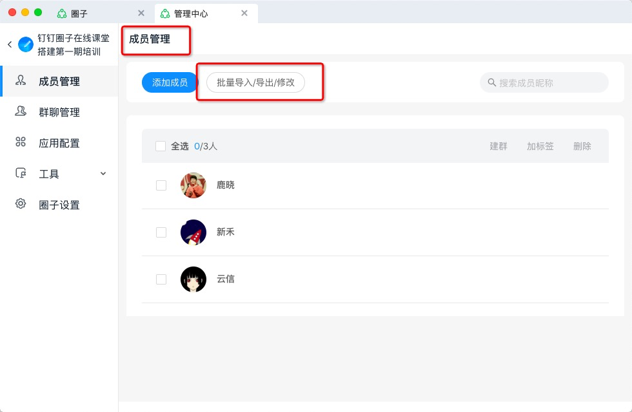Click the 圈子设置 gear icon
Viewport: 632px width, 412px height.
[21, 203]
